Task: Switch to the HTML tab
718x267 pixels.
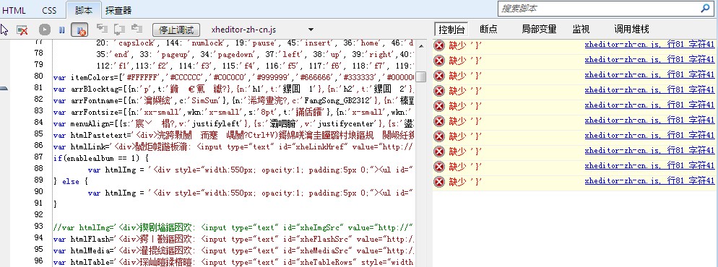Action: (14, 10)
